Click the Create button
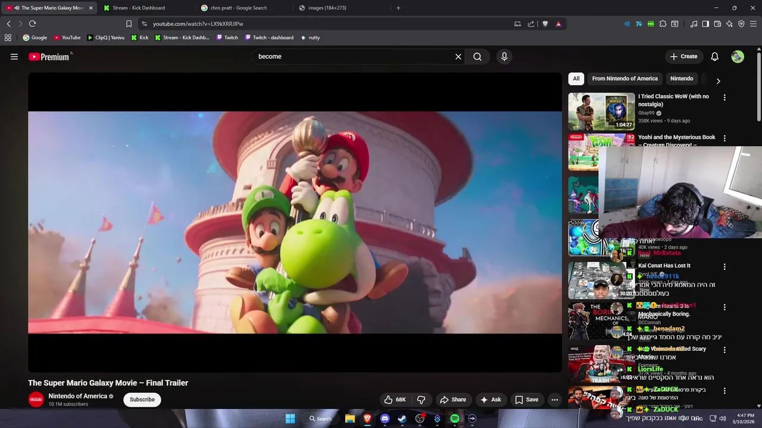This screenshot has height=428, width=762. [x=683, y=56]
